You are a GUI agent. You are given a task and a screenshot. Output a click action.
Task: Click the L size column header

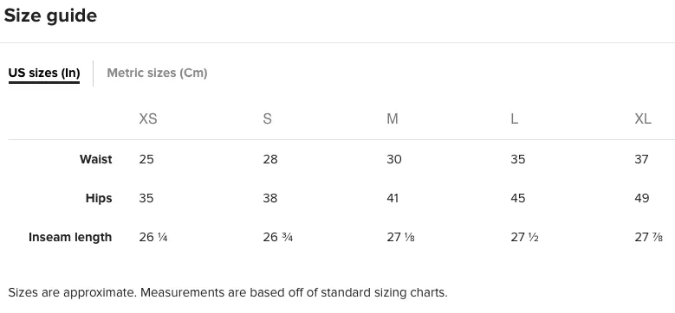click(x=515, y=118)
